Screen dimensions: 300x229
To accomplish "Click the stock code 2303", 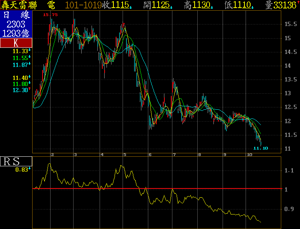I will point(16,25).
